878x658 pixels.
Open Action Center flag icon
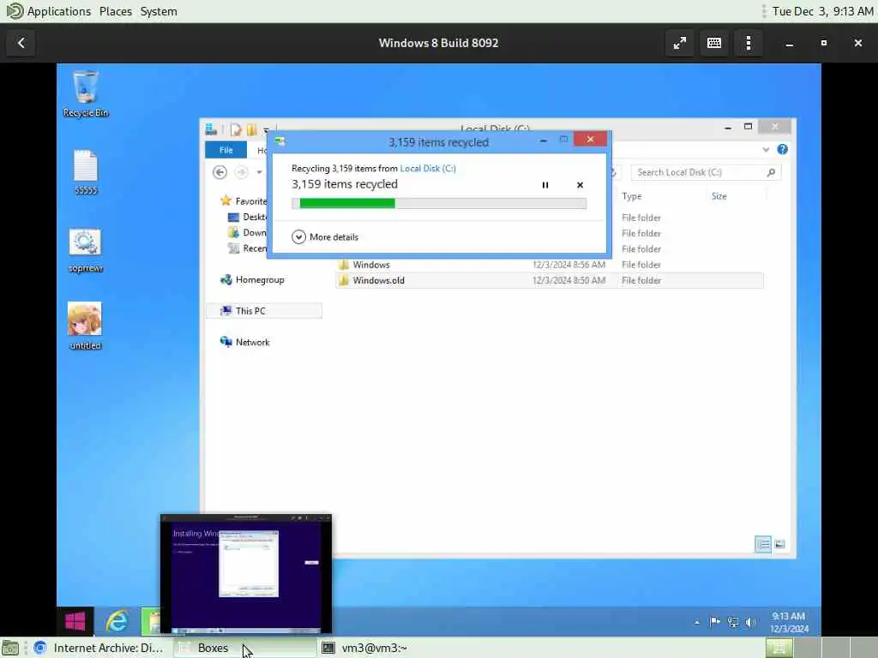point(715,622)
